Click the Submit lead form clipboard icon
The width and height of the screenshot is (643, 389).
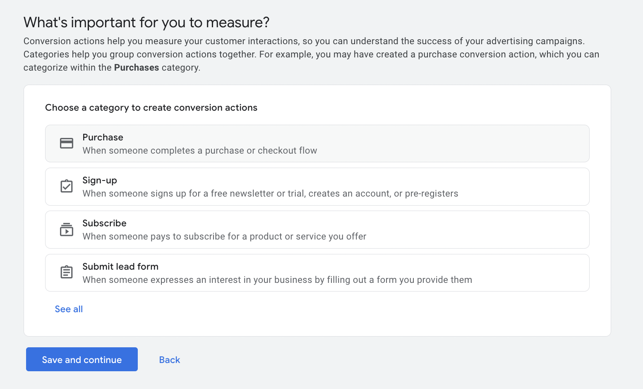point(66,273)
